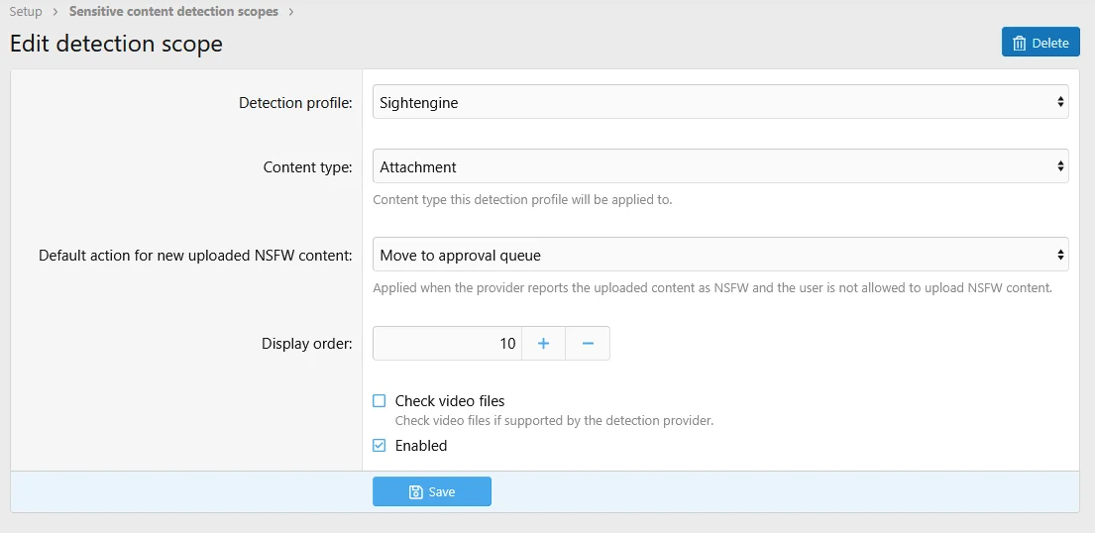The image size is (1095, 533).
Task: Go to Setup breadcrumb link
Action: (26, 11)
